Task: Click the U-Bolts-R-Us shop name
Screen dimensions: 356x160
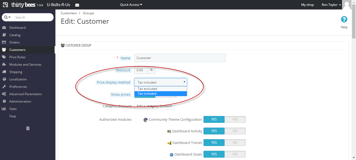Action: (58, 5)
